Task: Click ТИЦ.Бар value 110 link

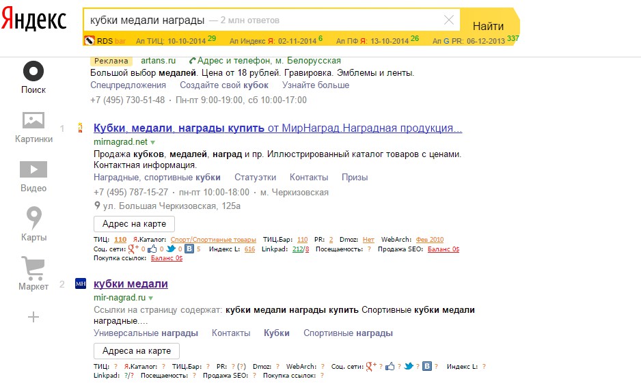Action: coord(303,240)
